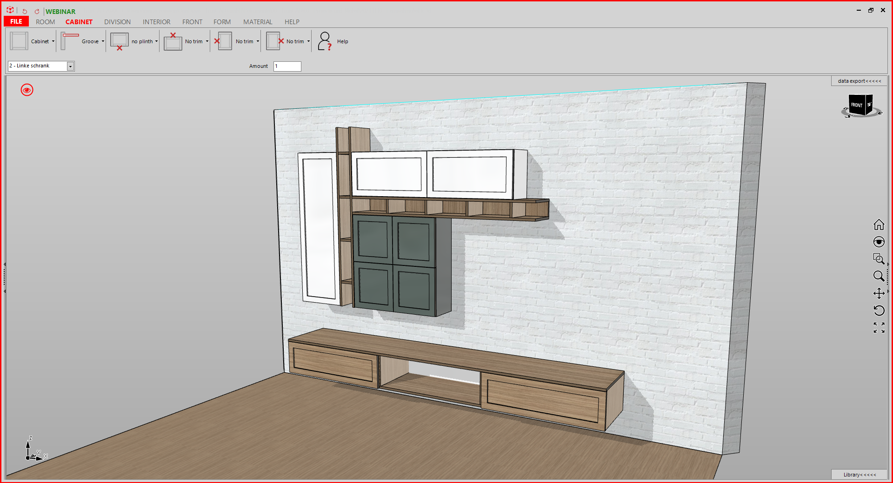This screenshot has width=893, height=483.
Task: Click the Amount input field
Action: click(287, 66)
